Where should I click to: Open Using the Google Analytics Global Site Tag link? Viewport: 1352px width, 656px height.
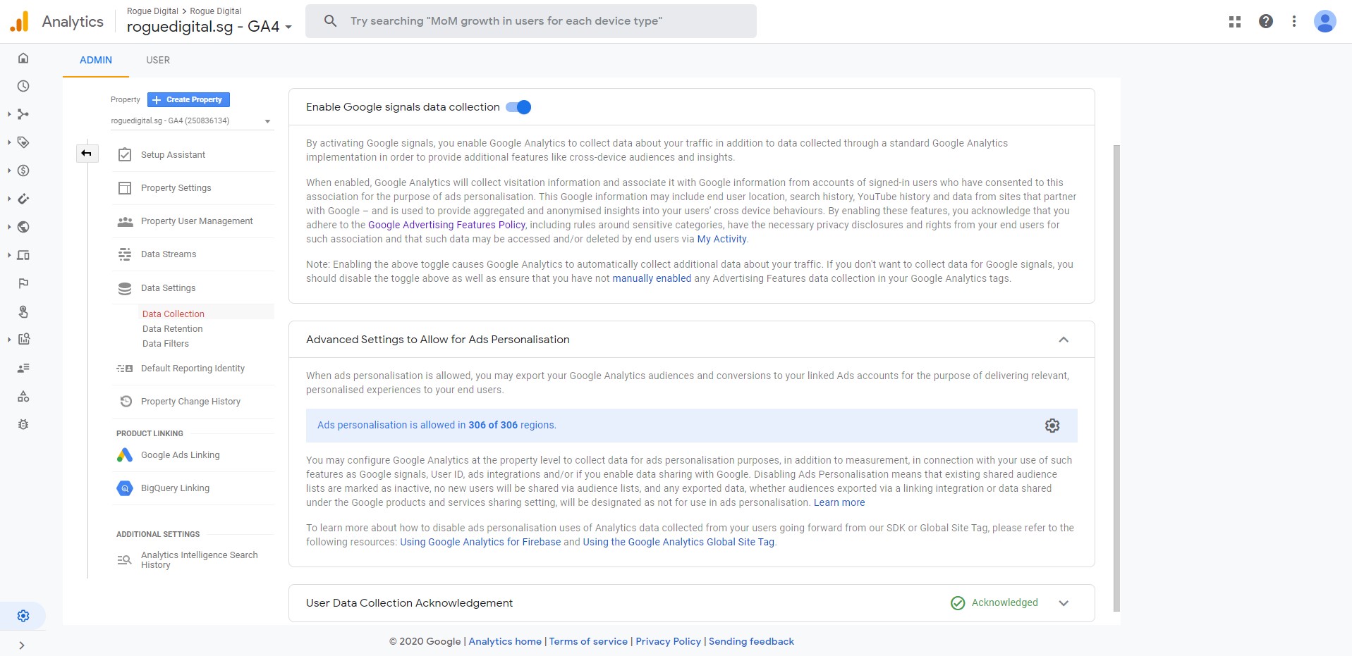678,542
